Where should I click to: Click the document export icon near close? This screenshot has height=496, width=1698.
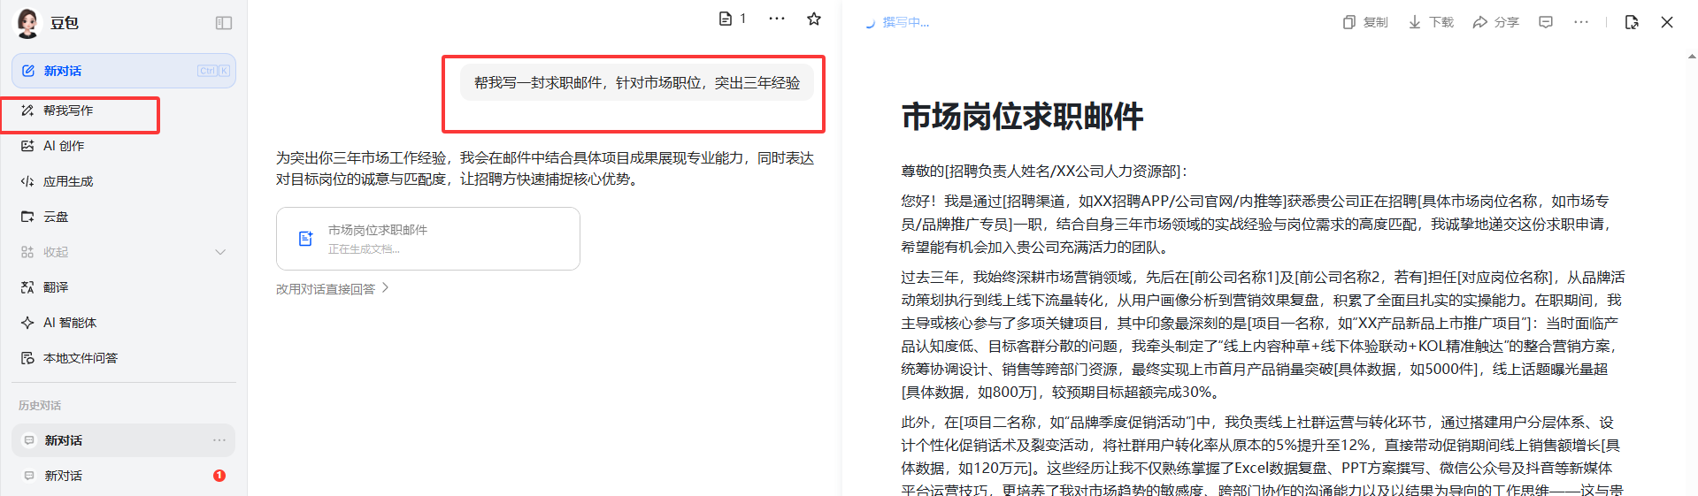tap(1632, 22)
